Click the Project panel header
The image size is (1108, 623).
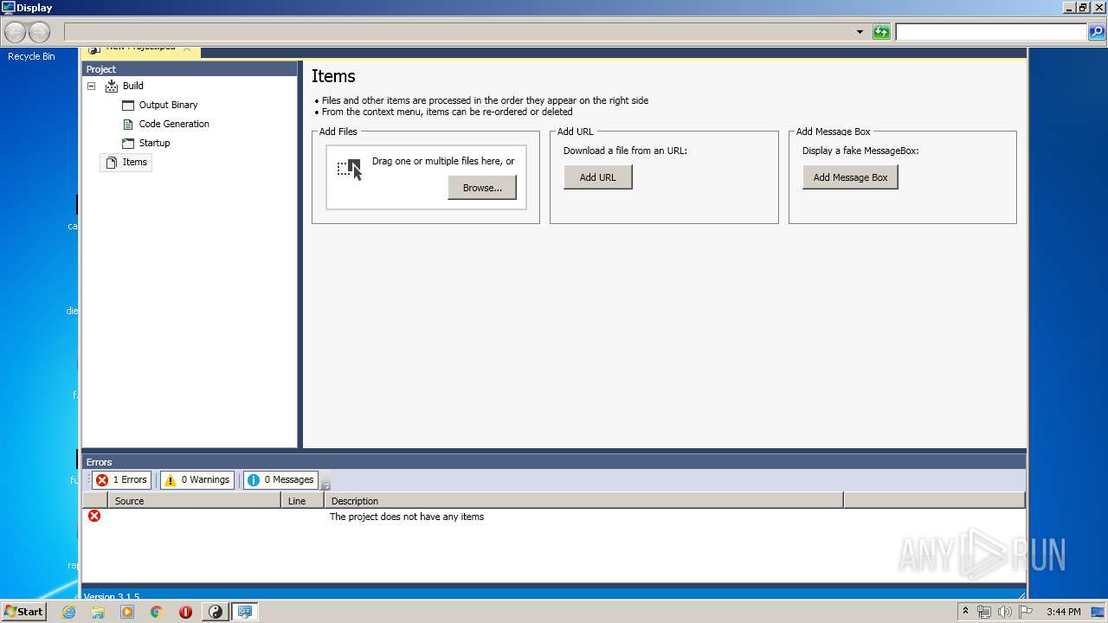point(190,69)
